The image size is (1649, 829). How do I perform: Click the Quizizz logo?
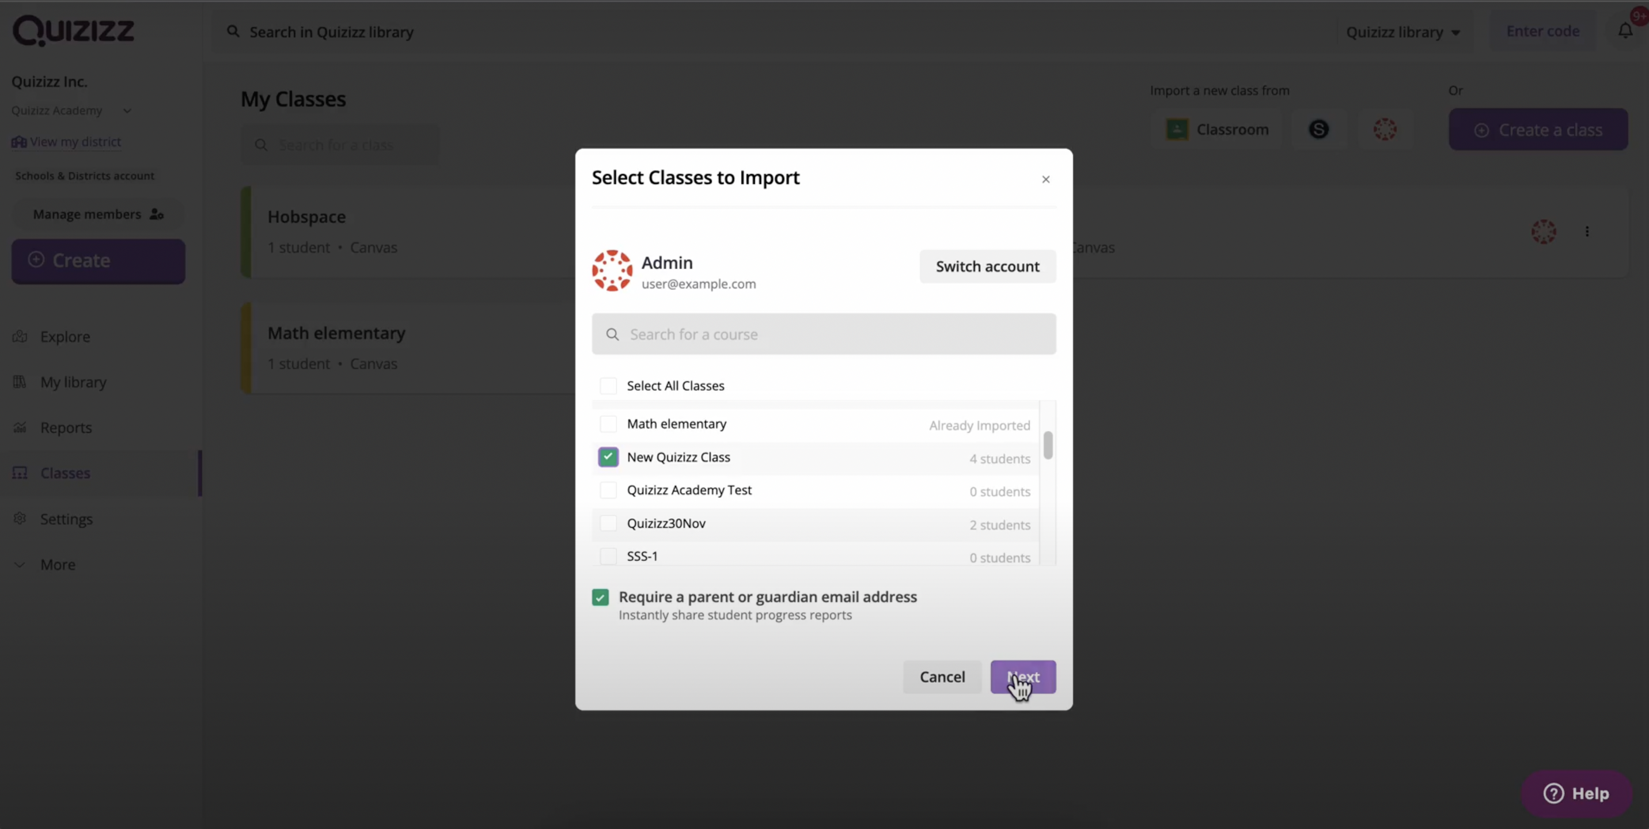(x=74, y=31)
